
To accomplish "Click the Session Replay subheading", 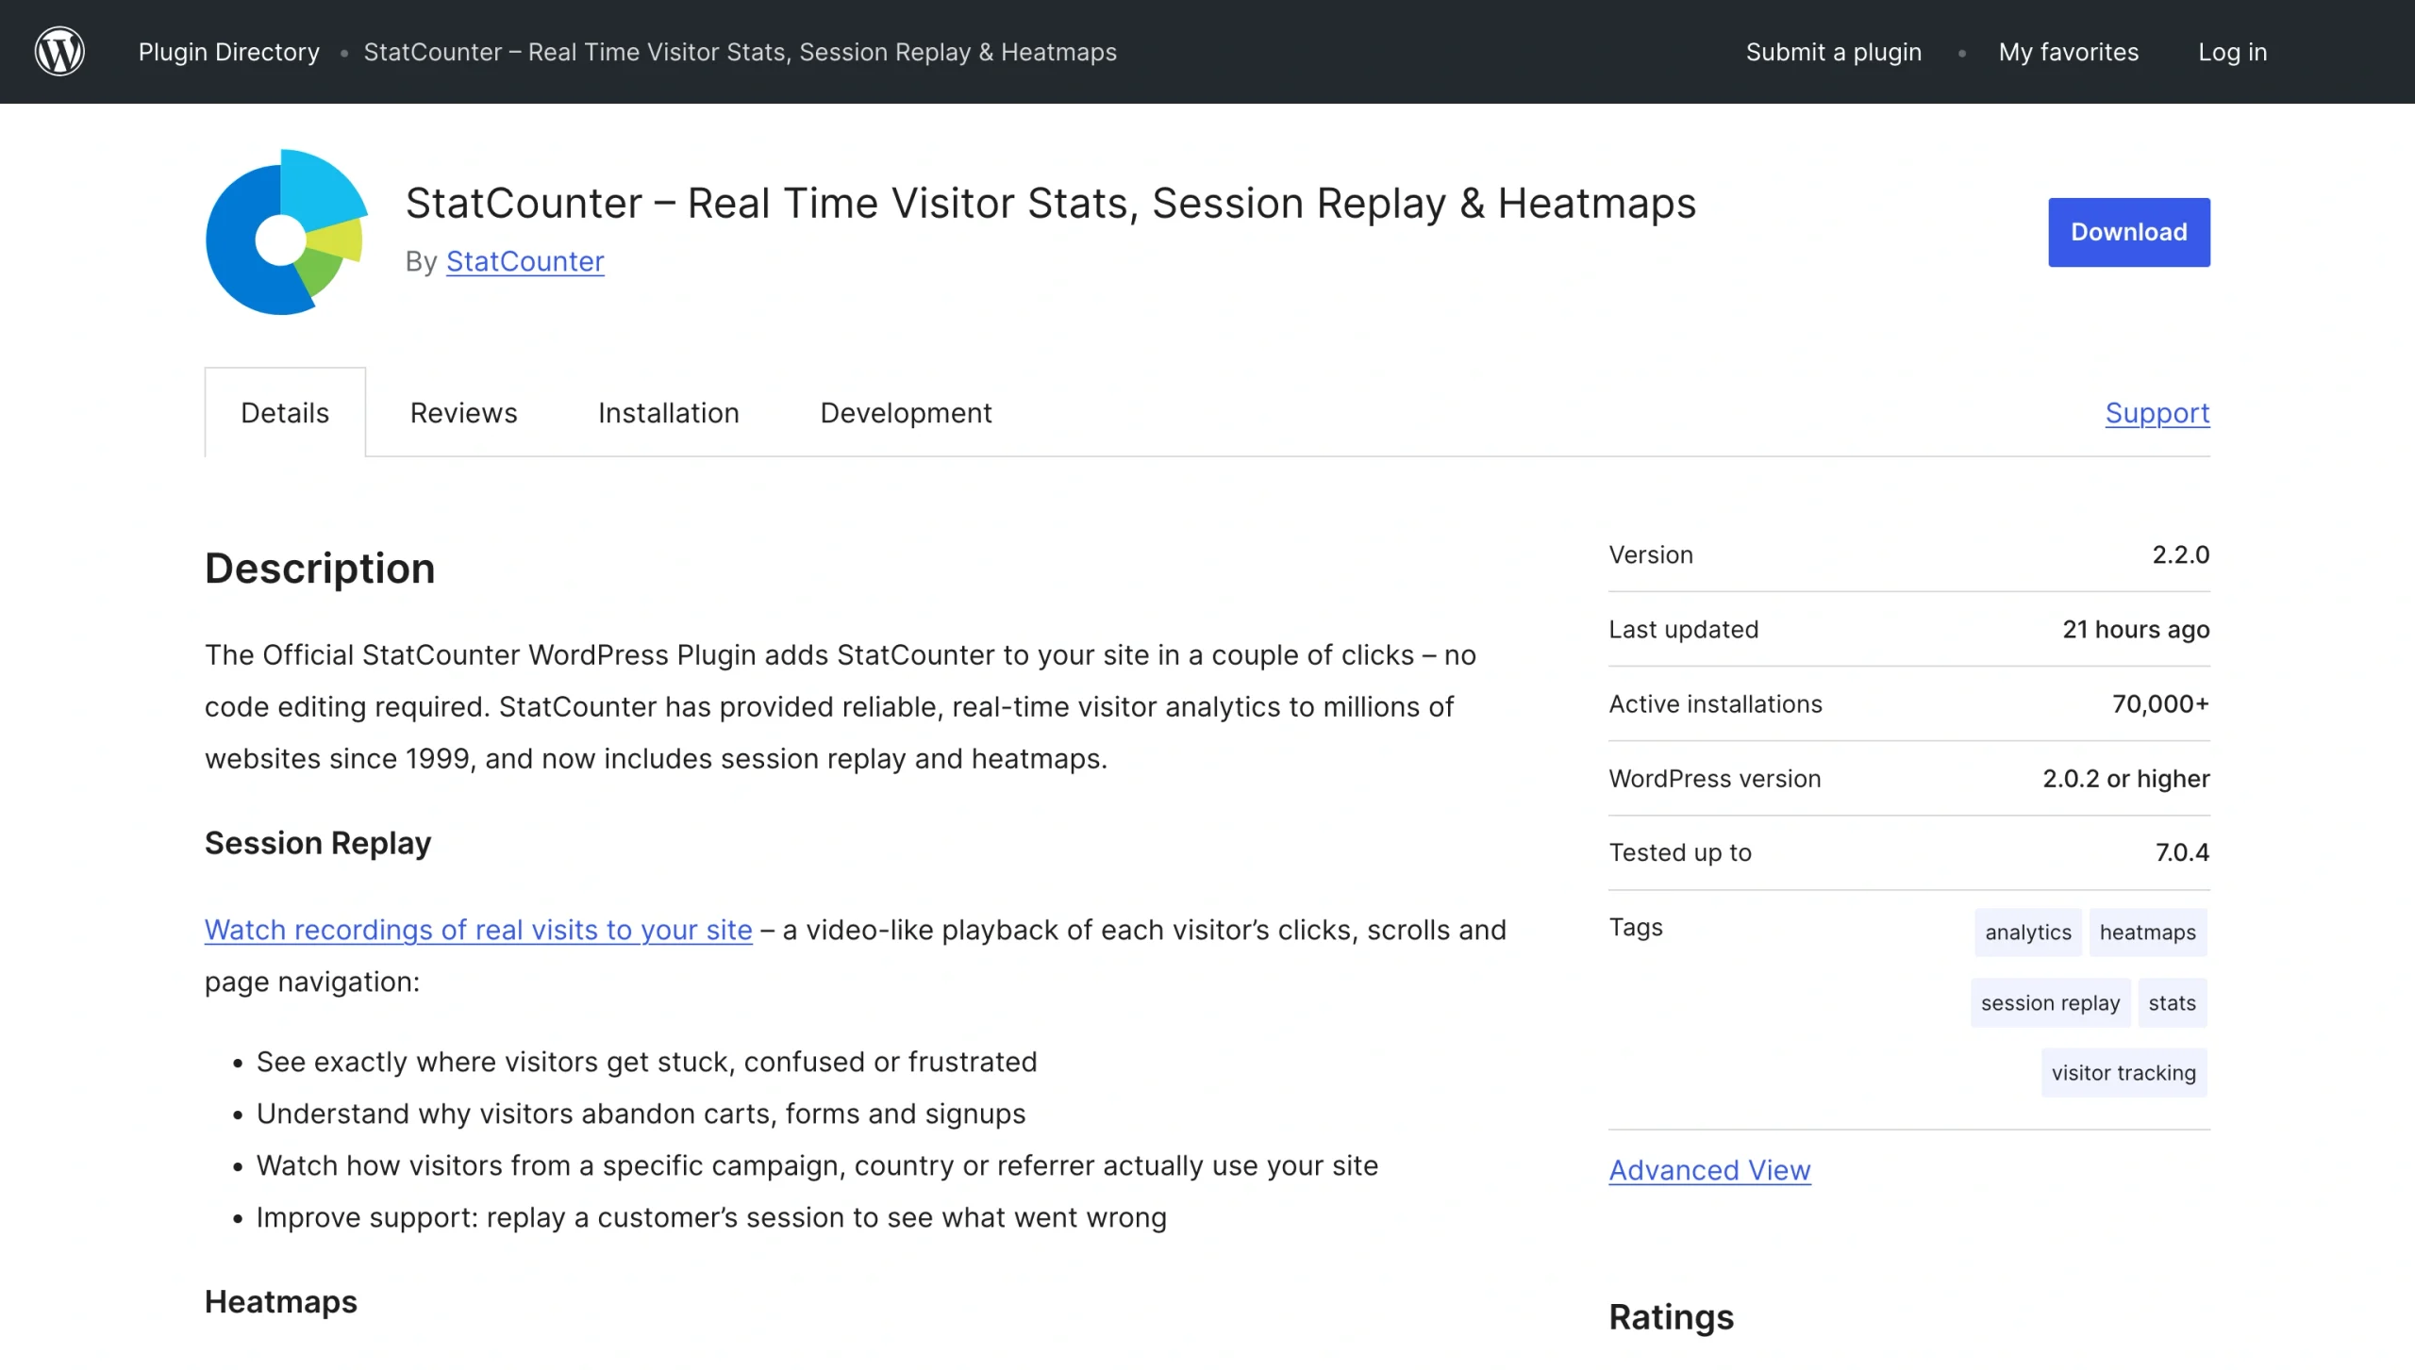I will point(318,843).
